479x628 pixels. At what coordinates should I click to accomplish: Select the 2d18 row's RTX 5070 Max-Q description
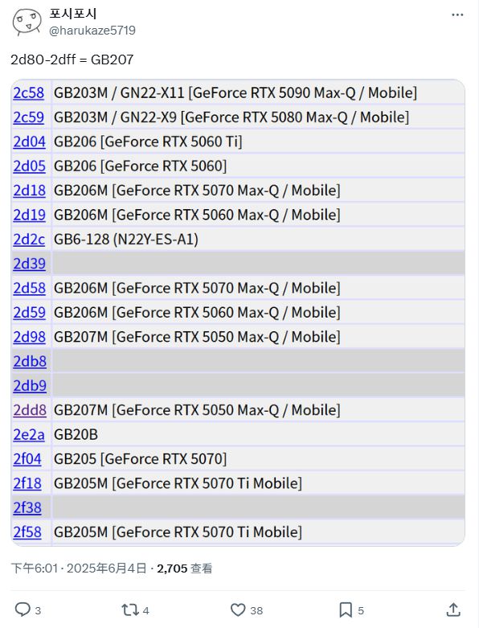(197, 191)
